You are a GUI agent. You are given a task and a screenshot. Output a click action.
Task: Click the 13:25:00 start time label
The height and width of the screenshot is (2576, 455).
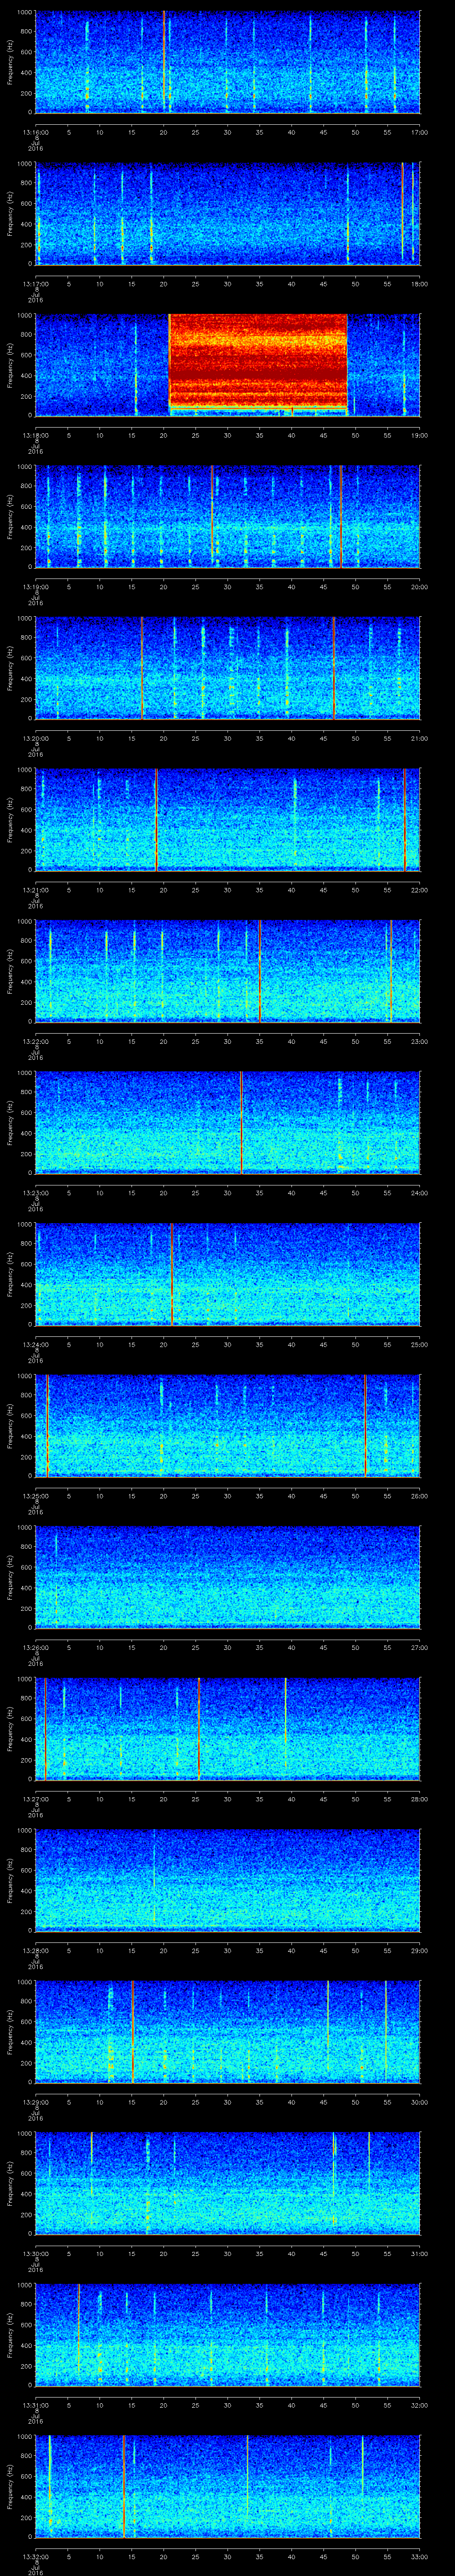point(36,1496)
